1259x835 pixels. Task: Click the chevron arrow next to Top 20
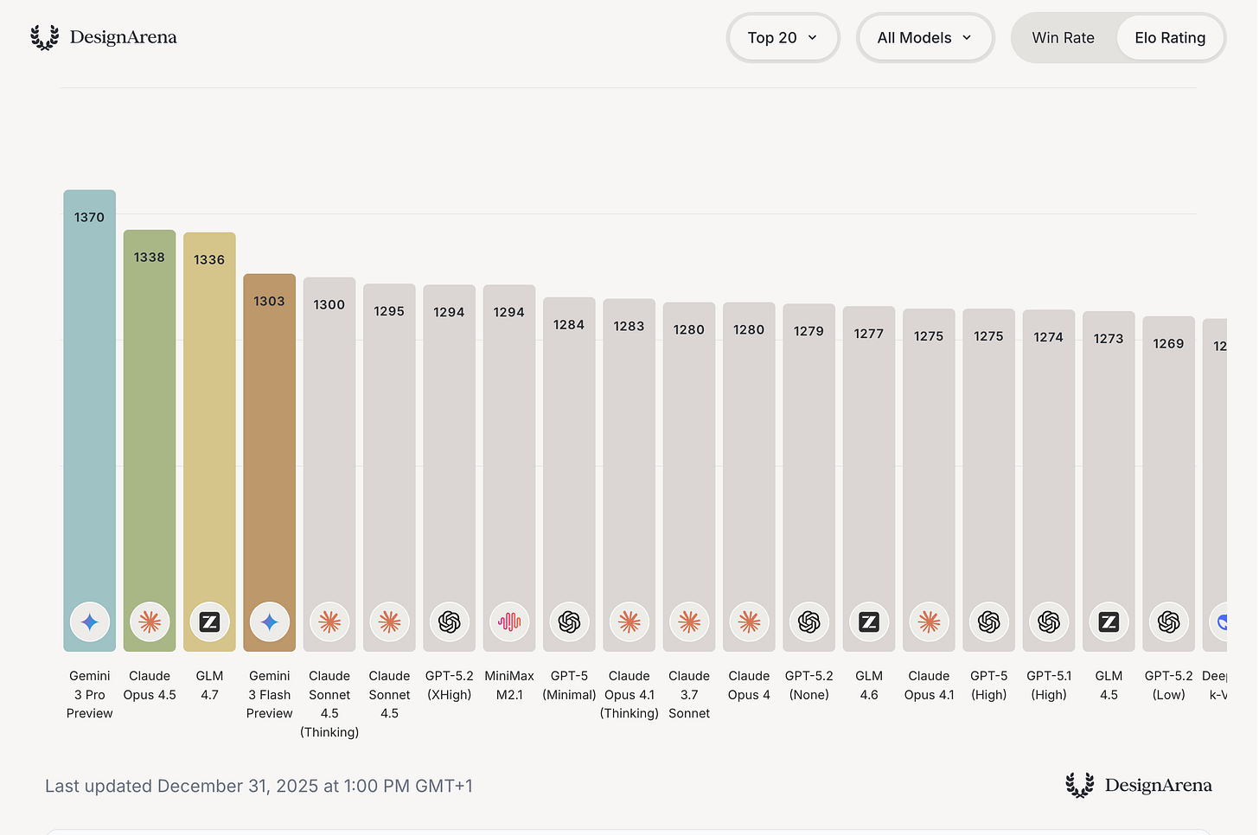point(812,38)
